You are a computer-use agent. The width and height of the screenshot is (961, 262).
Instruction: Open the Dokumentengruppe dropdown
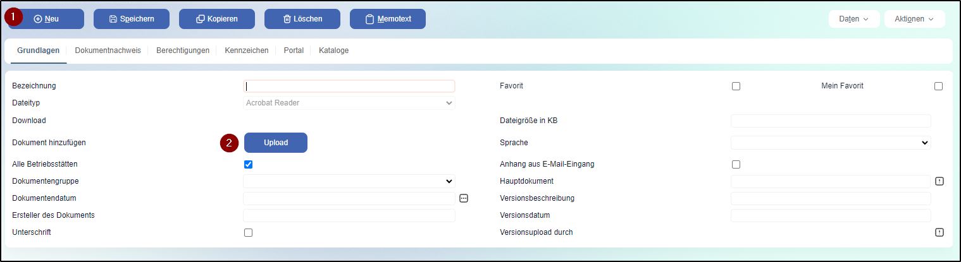click(x=349, y=181)
